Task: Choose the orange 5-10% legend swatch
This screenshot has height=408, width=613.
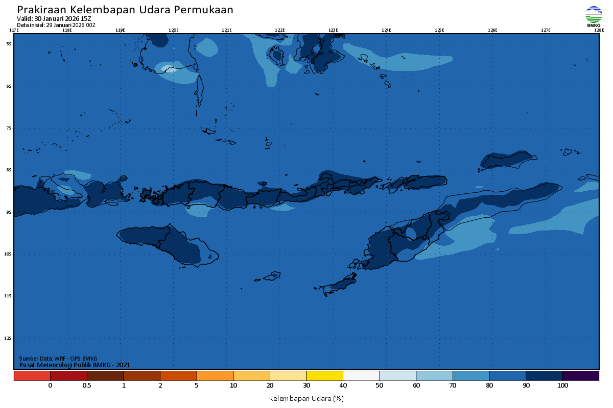Action: [215, 376]
